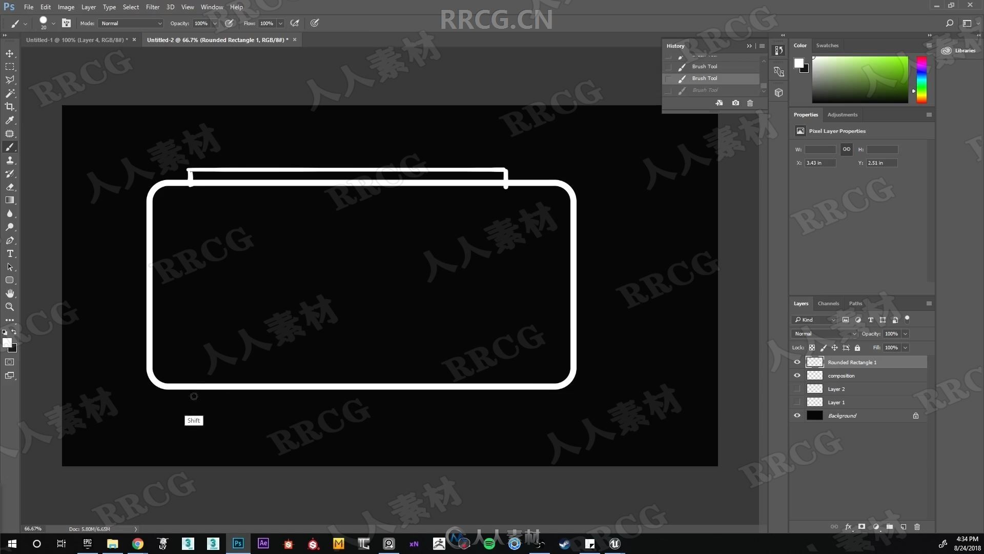Switch to the Channels tab
The height and width of the screenshot is (554, 984).
click(827, 303)
